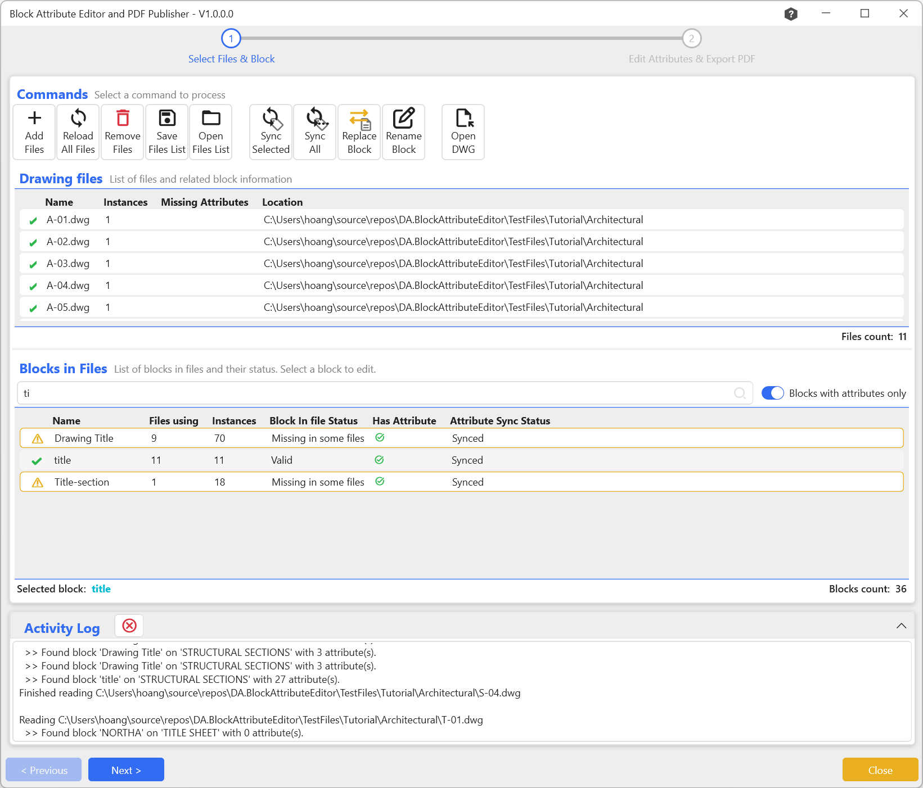The width and height of the screenshot is (923, 788).
Task: Select the A-02.dwg file row
Action: tap(461, 242)
